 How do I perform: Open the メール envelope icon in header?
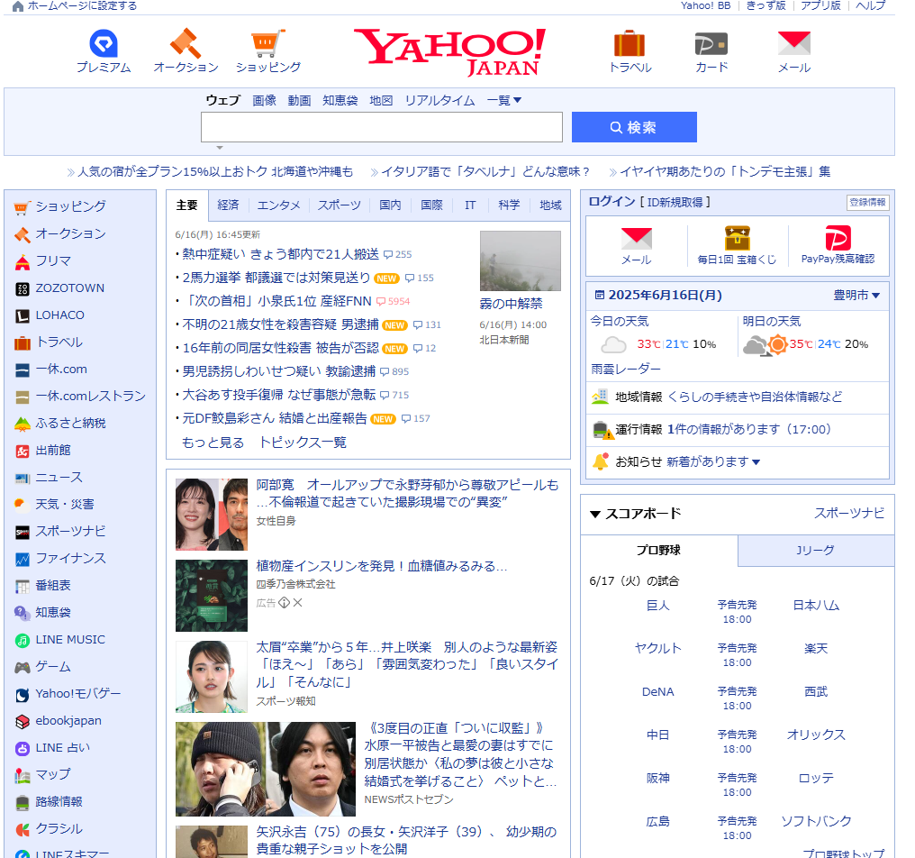coord(794,43)
